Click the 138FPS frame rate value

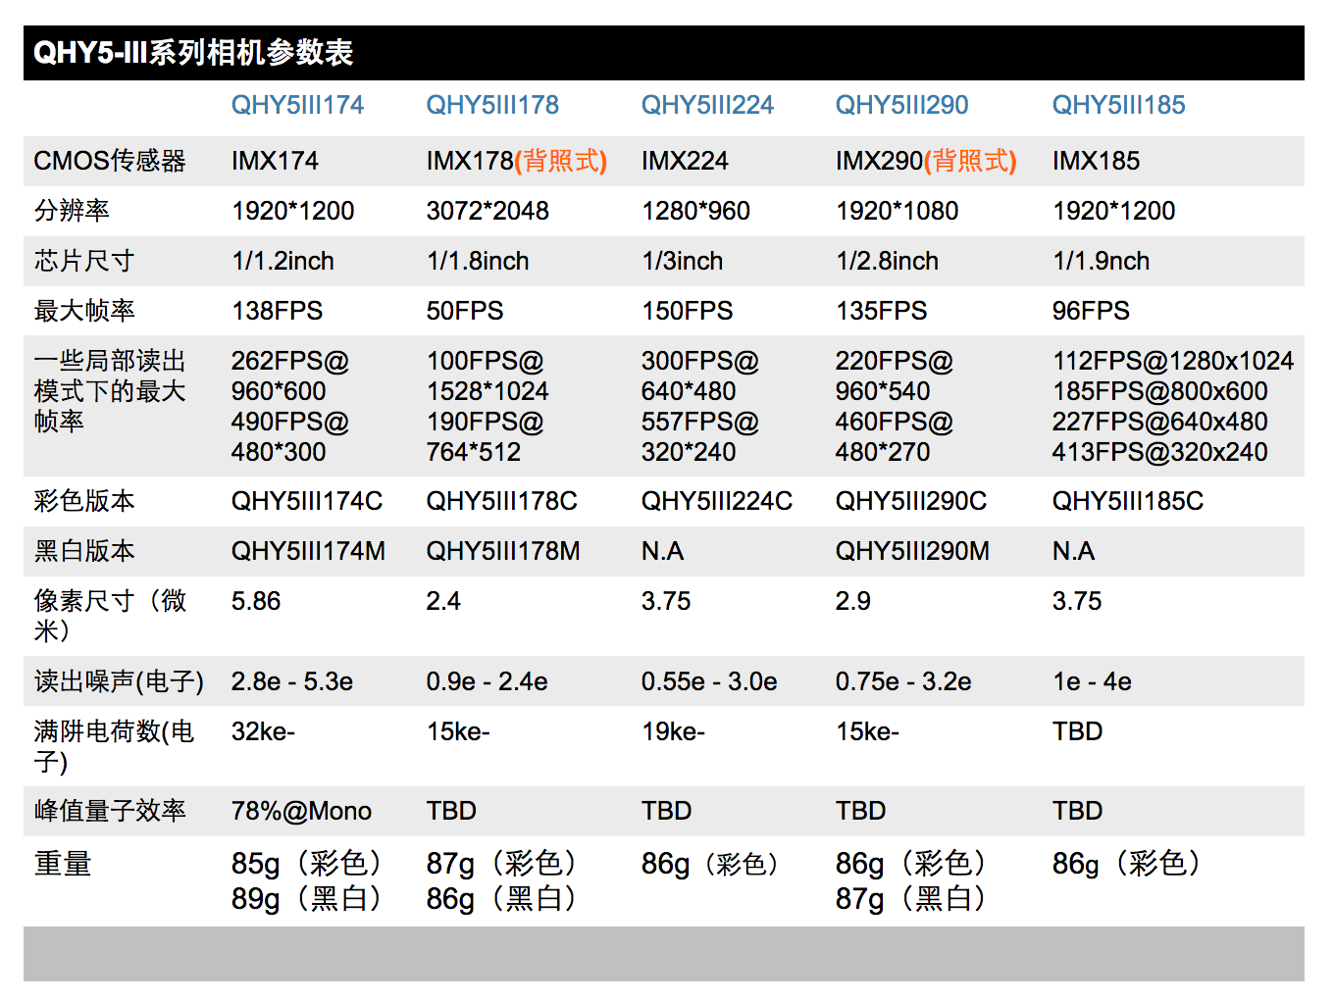tap(277, 311)
